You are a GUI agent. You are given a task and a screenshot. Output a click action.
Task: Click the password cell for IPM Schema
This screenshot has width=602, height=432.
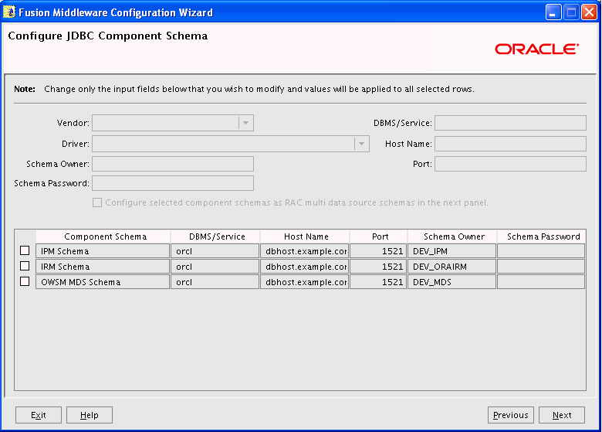click(541, 251)
